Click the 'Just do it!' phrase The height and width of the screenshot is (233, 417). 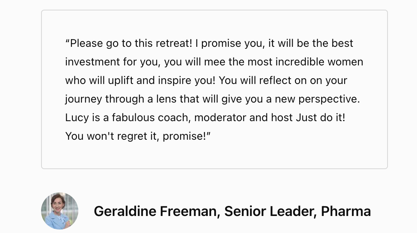click(321, 118)
